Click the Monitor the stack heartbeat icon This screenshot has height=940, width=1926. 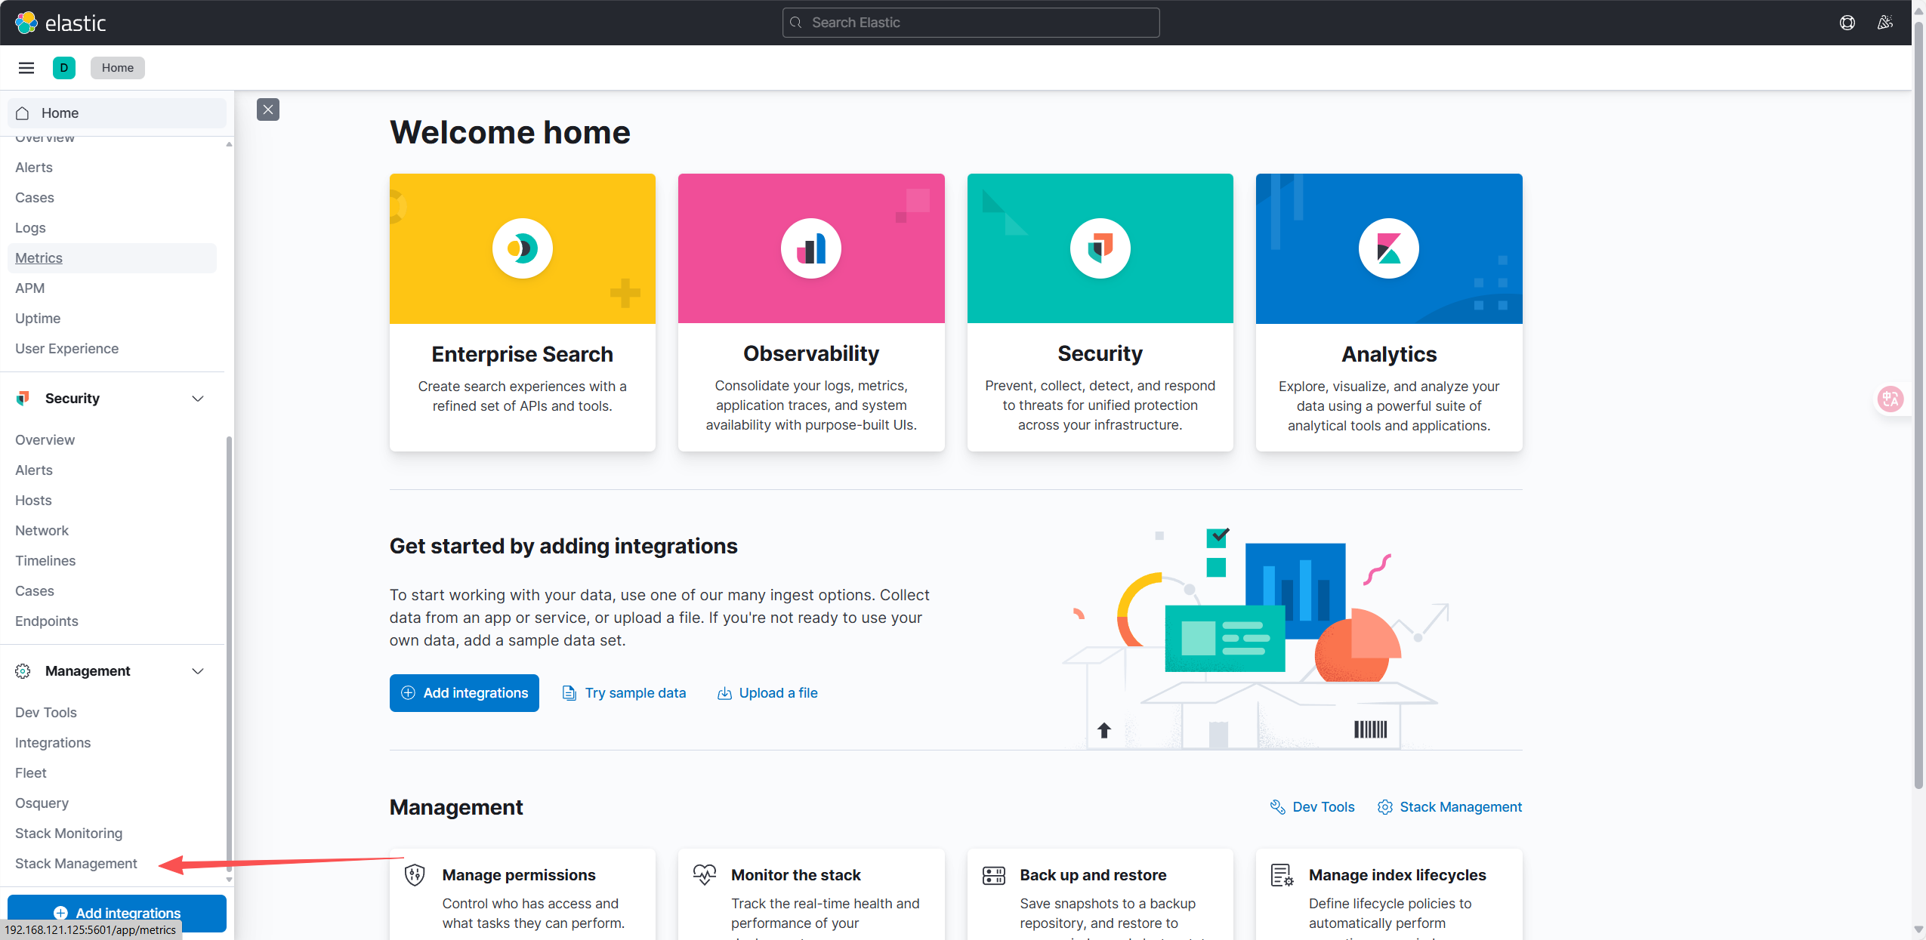click(704, 875)
